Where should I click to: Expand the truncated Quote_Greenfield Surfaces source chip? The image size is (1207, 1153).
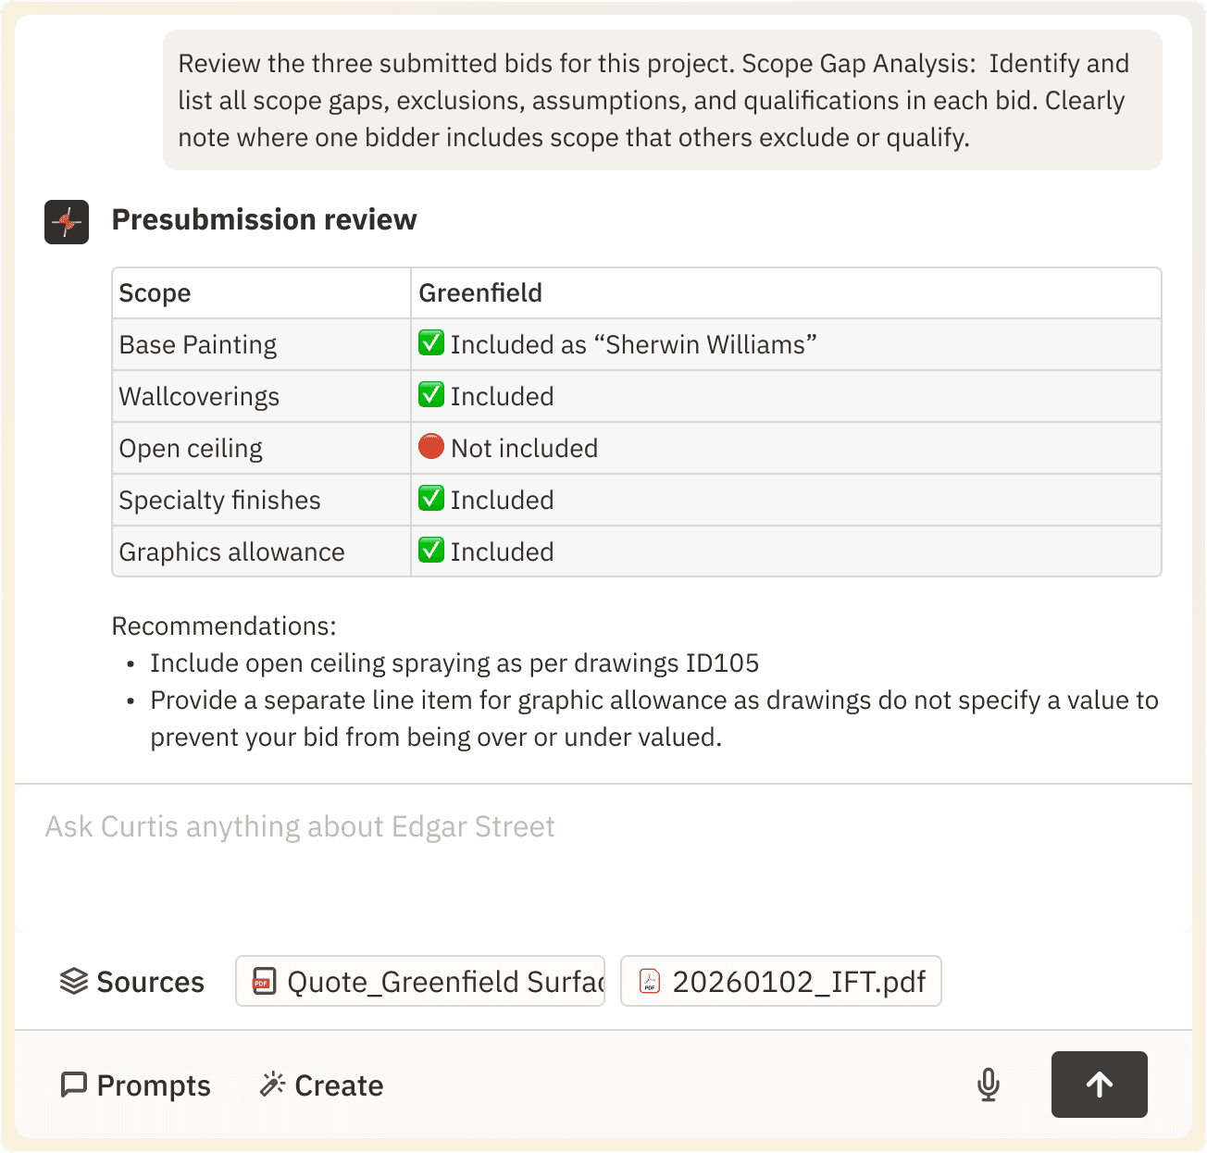pos(419,981)
